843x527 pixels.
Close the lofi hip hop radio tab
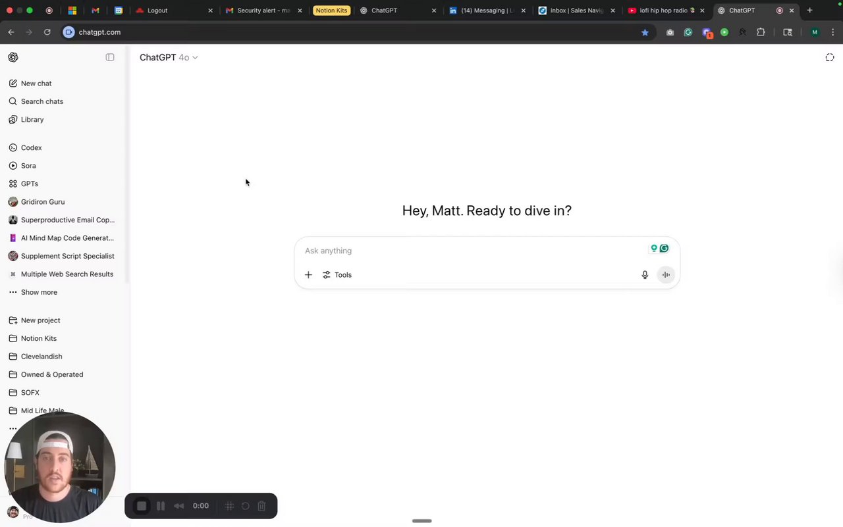[702, 11]
